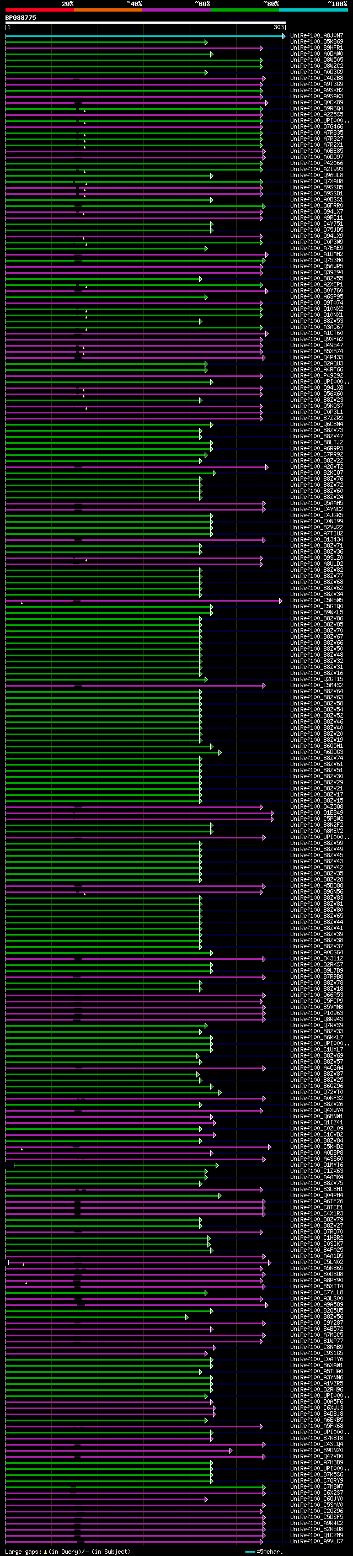Select hit UniRef100_Q6FRR0
Screen dimensions: 353x1556
coord(316,205)
